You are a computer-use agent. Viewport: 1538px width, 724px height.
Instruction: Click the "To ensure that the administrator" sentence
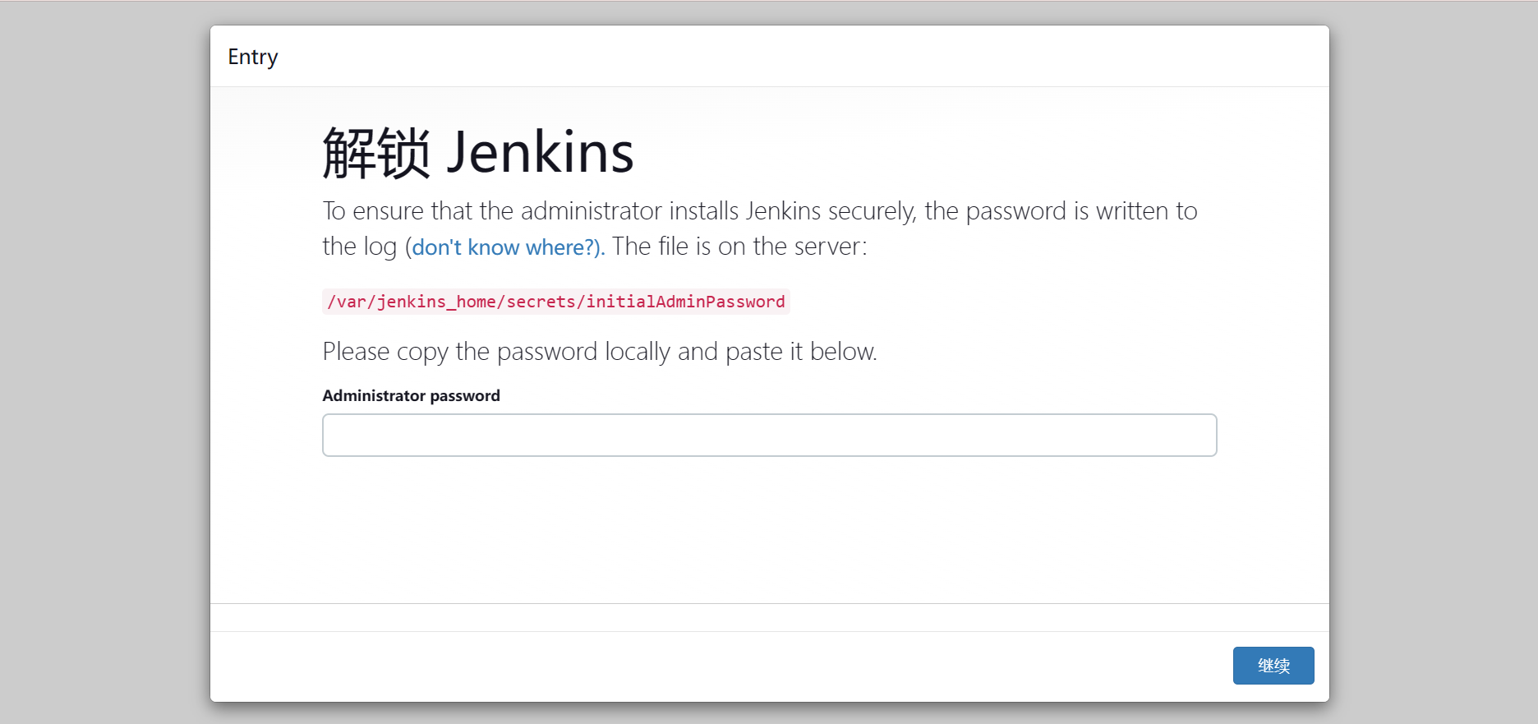493,211
